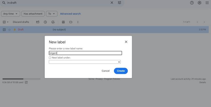Image resolution: width=211 pixels, height=107 pixels.
Task: Open the Program Policies link
Action: (112, 79)
